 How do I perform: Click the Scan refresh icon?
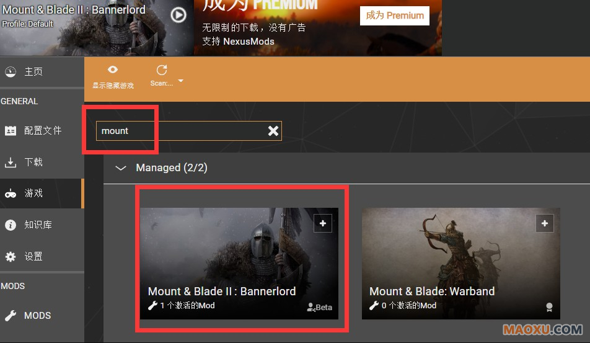162,70
